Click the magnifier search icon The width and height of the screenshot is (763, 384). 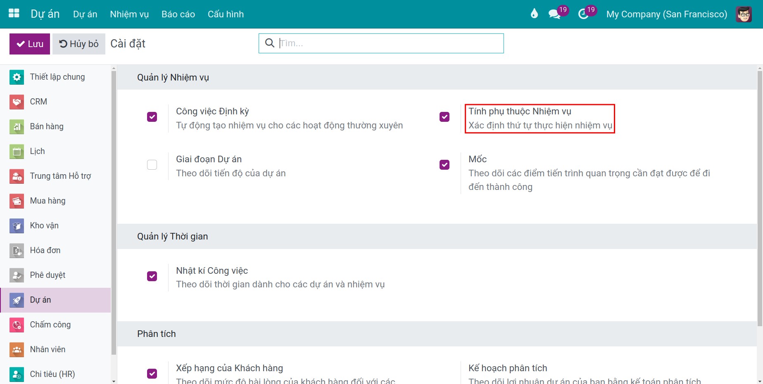tap(269, 43)
